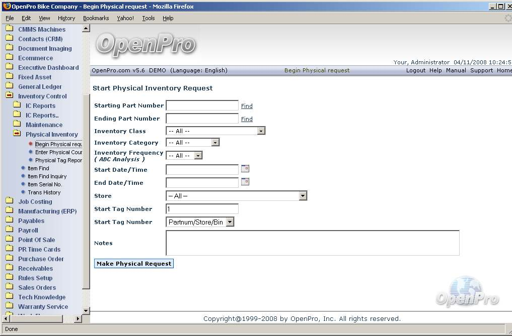Click the OpenPro logo in header
This screenshot has height=336, width=512.
[x=145, y=45]
